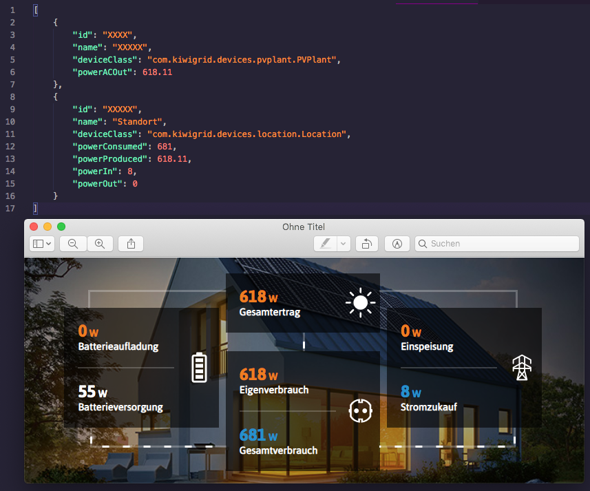Click the magnifier icon in Suchen field
The width and height of the screenshot is (590, 491).
(423, 244)
